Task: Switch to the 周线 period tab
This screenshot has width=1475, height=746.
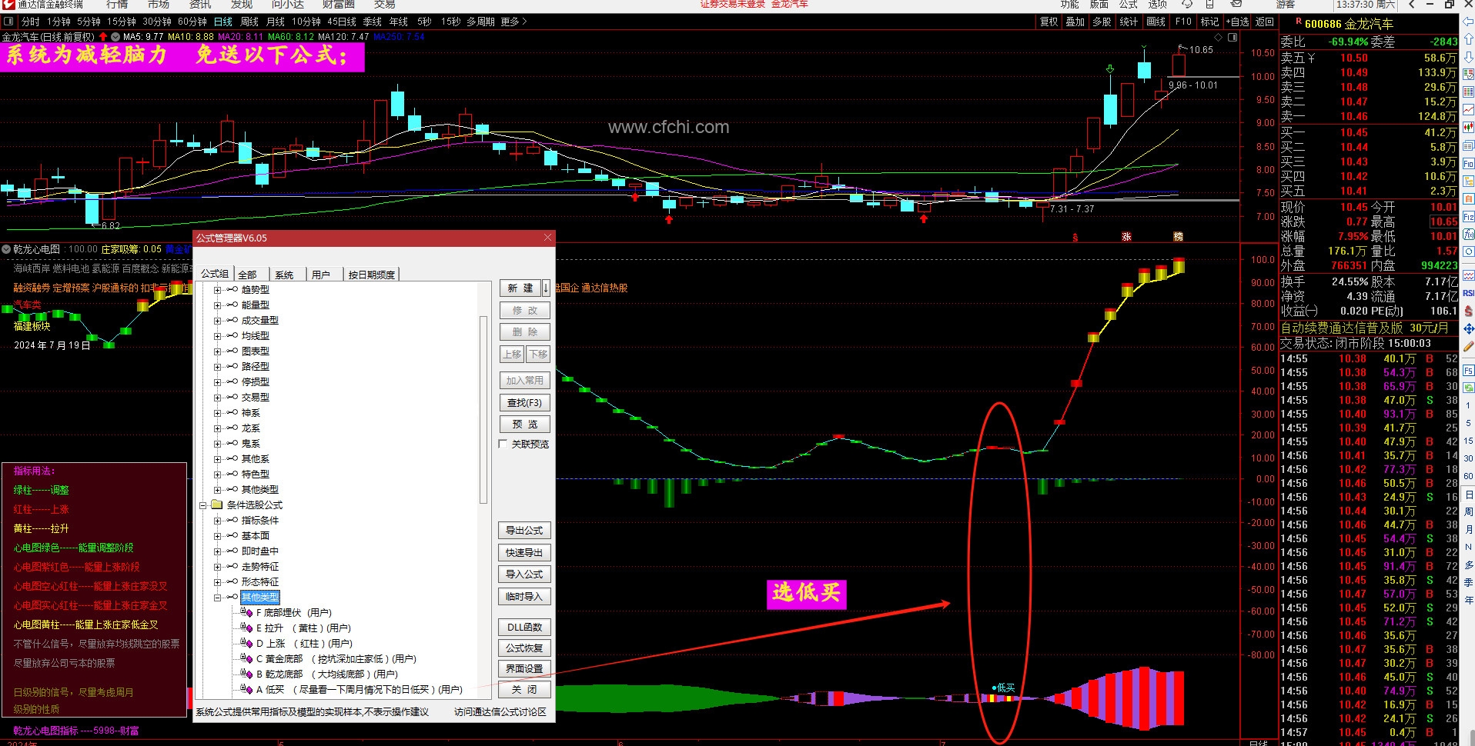Action: click(x=249, y=22)
